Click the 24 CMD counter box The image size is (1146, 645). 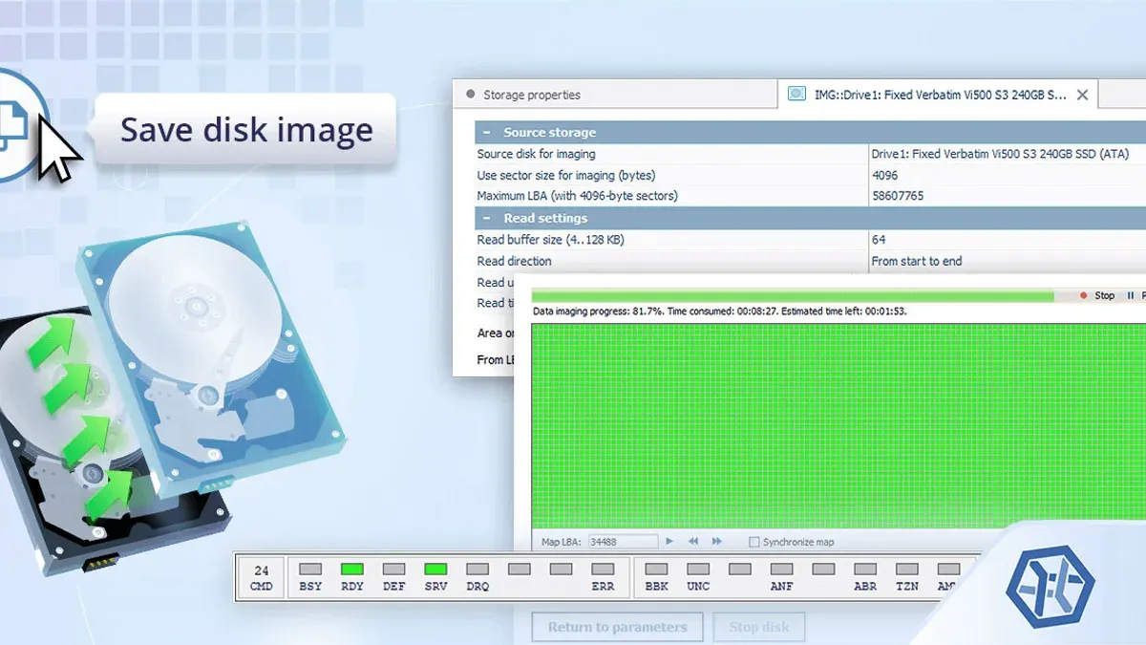262,578
